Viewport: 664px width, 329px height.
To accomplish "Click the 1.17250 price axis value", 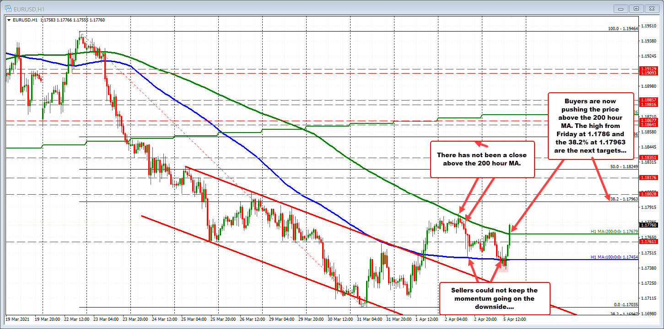I will pyautogui.click(x=649, y=283).
